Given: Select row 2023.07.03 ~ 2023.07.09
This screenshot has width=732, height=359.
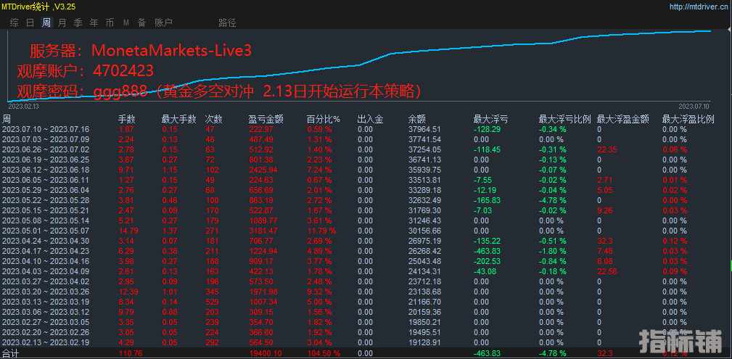Looking at the screenshot, I should point(366,139).
